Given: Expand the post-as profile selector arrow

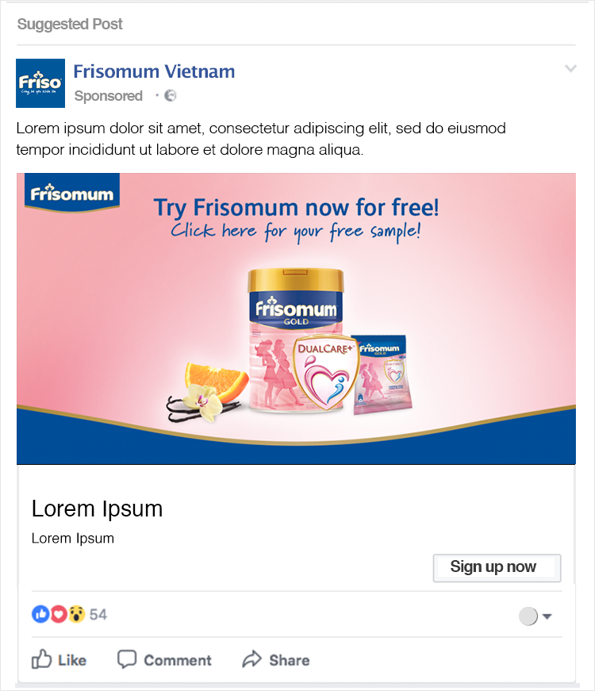Looking at the screenshot, I should tap(547, 616).
